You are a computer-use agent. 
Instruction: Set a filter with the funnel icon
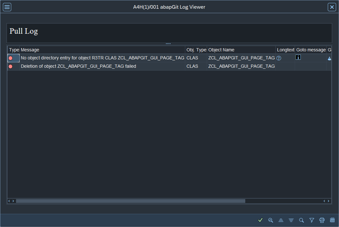pos(312,220)
